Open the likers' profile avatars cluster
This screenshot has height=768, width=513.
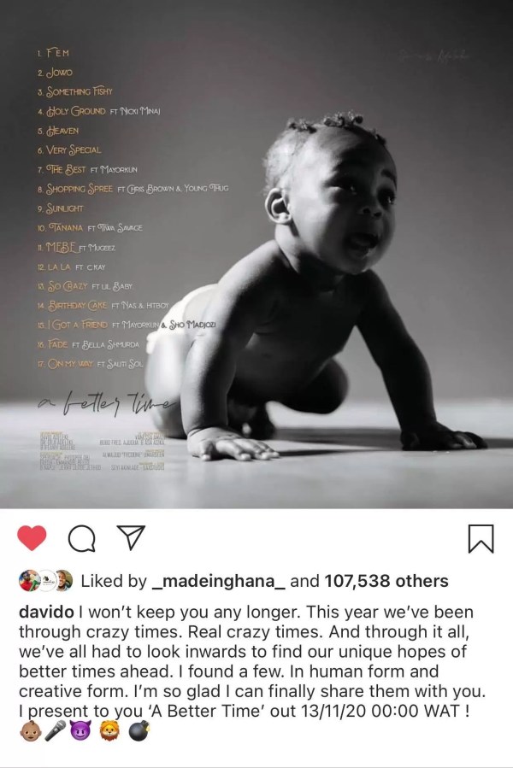pos(45,581)
